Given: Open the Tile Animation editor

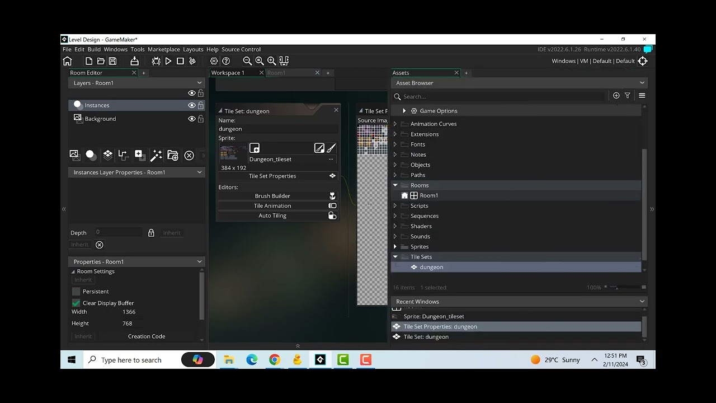Looking at the screenshot, I should click(x=278, y=206).
